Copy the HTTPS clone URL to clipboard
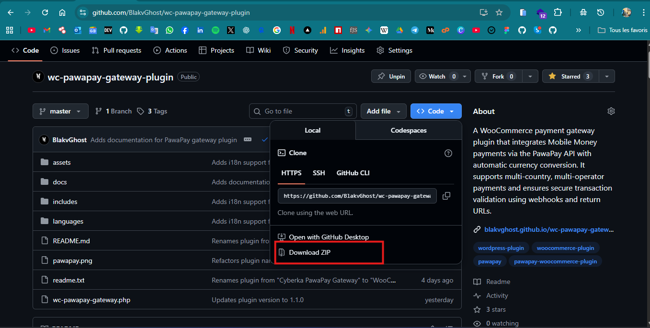The width and height of the screenshot is (650, 328). coord(446,196)
